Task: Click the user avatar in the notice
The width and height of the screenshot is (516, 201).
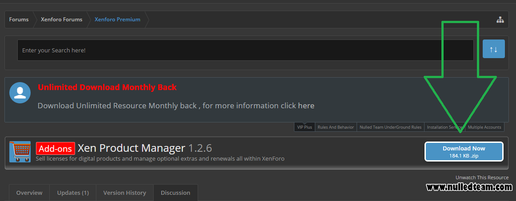Action: pyautogui.click(x=20, y=93)
